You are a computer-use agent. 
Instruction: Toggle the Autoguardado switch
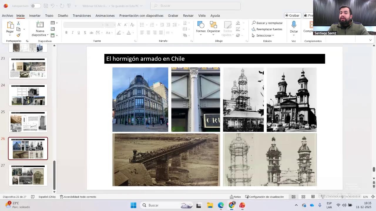point(35,6)
